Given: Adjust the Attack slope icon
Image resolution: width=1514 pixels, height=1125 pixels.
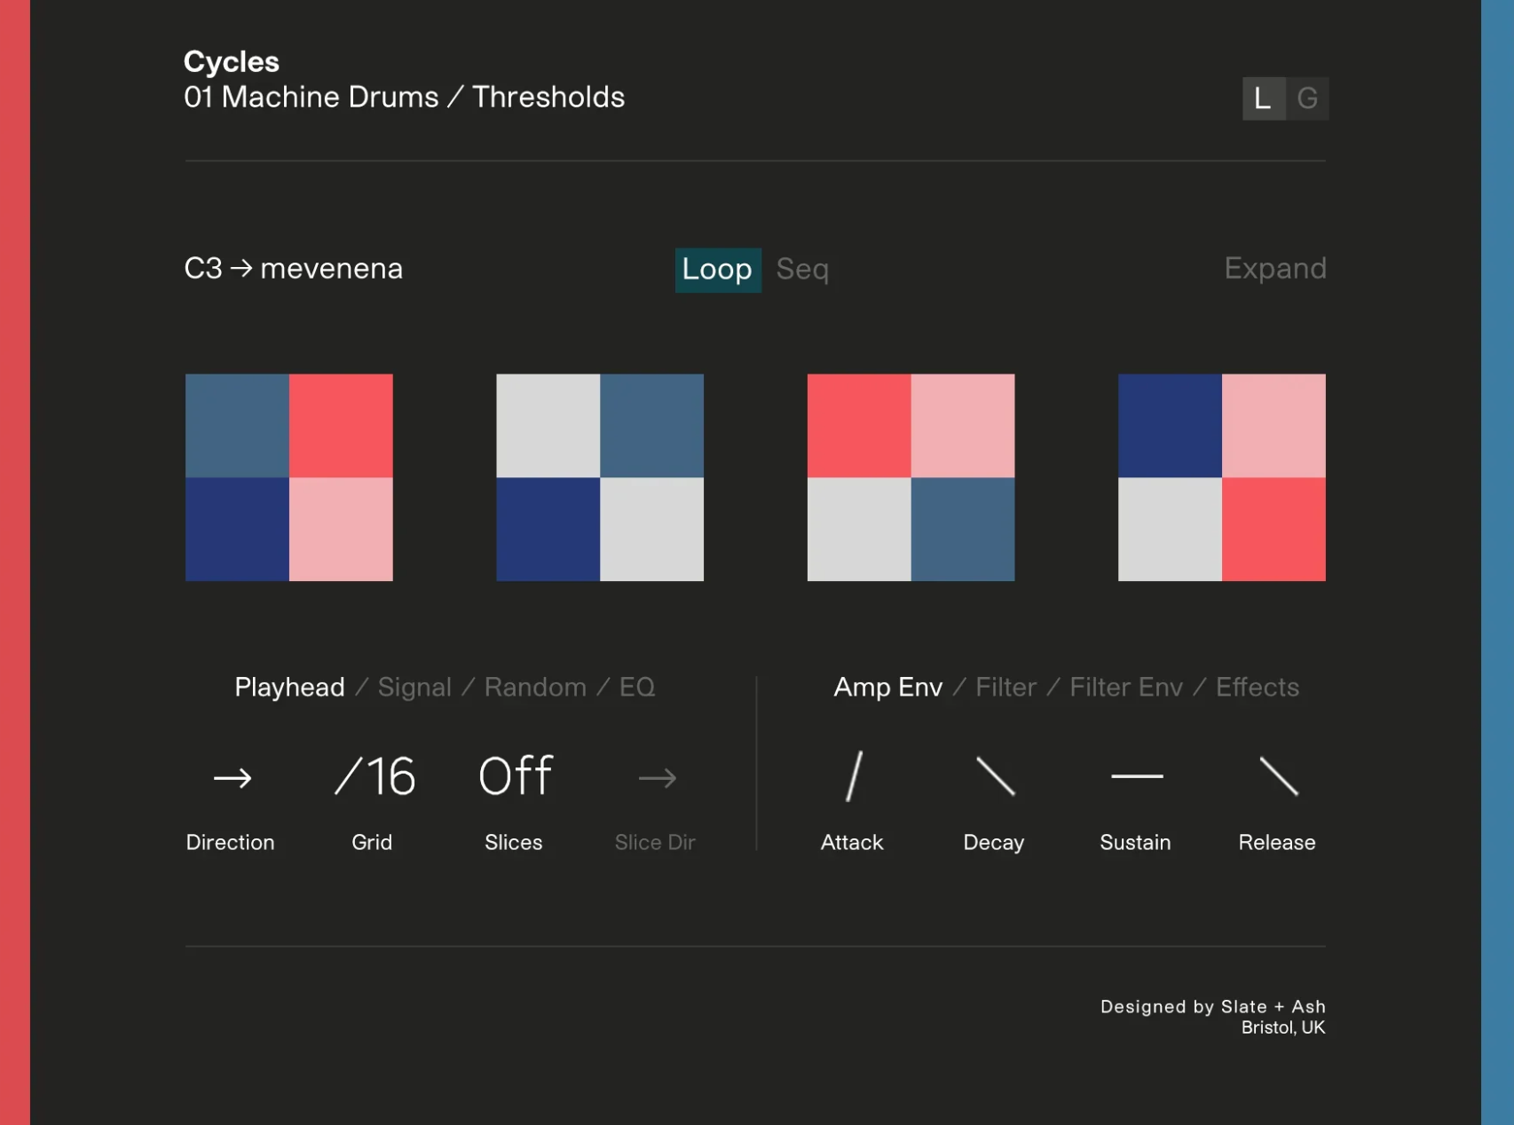Looking at the screenshot, I should tap(853, 776).
